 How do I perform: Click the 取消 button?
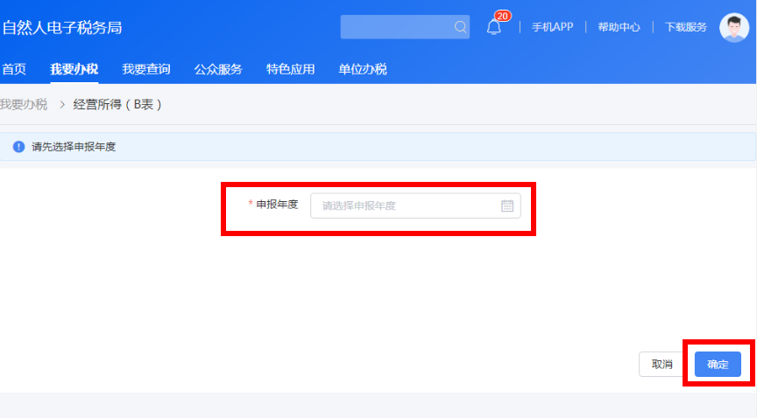pyautogui.click(x=661, y=364)
